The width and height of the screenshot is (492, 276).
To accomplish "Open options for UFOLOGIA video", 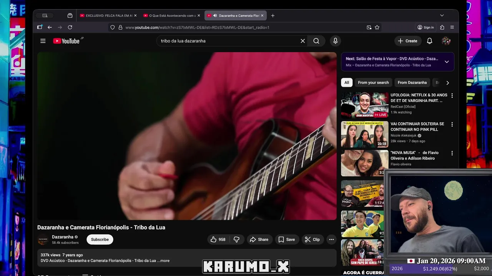I will point(452,95).
